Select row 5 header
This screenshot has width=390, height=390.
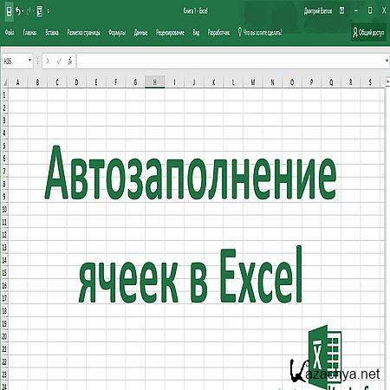(x=4, y=146)
